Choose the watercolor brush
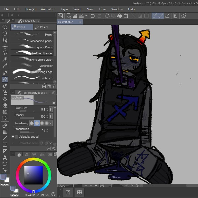The image size is (198, 198). [x=32, y=65]
